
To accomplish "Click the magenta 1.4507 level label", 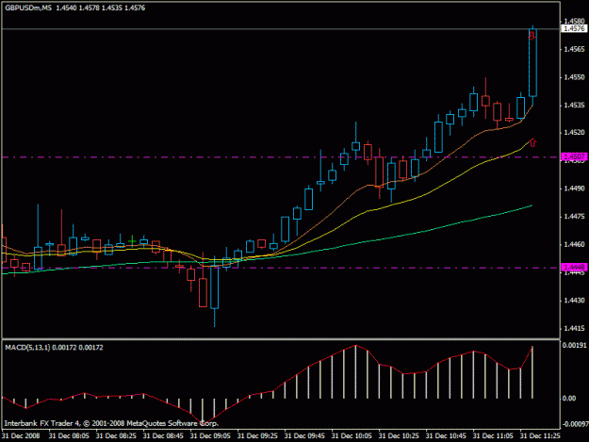I will pyautogui.click(x=574, y=156).
